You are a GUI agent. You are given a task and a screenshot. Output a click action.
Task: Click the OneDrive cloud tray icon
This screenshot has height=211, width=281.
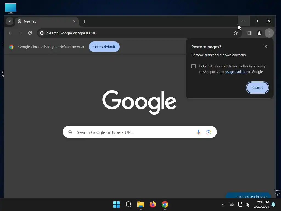pos(232,204)
